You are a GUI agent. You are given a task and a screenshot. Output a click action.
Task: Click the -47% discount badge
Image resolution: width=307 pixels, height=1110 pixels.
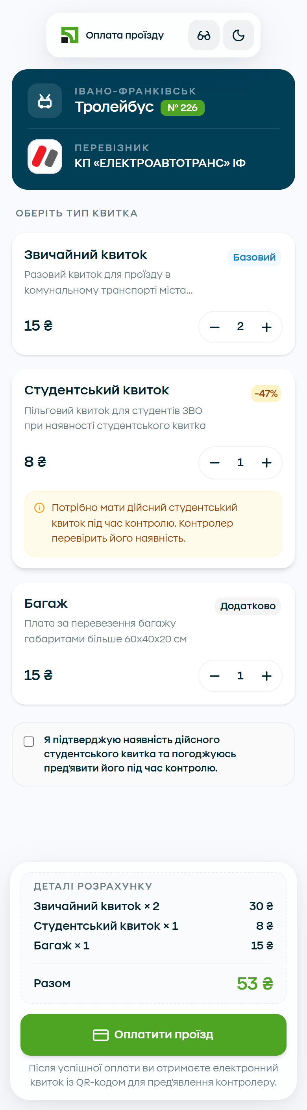(x=266, y=393)
